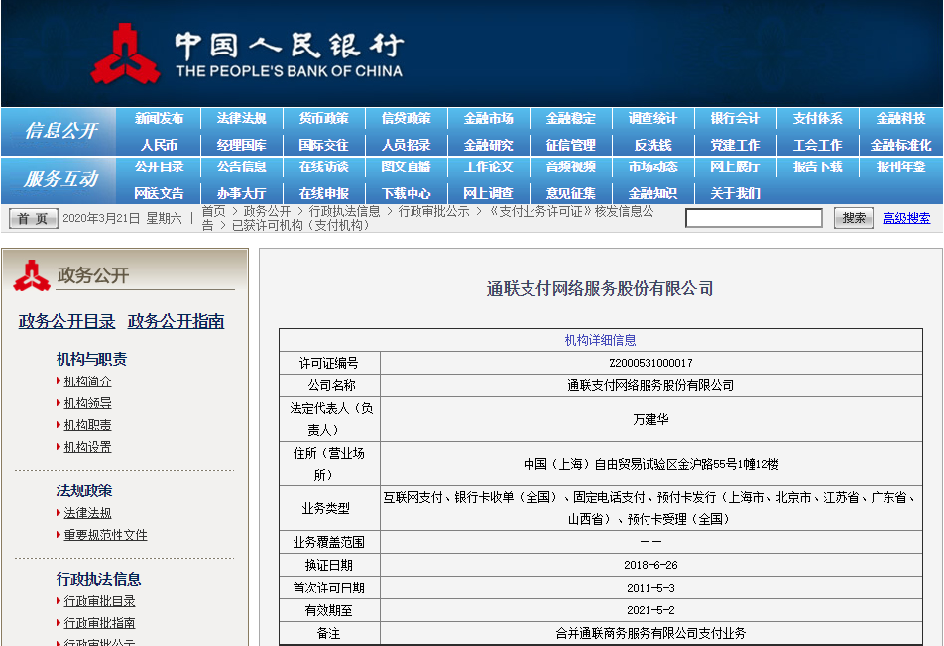Image resolution: width=944 pixels, height=646 pixels.
Task: Open the 政务公开目录 link
Action: click(x=66, y=321)
